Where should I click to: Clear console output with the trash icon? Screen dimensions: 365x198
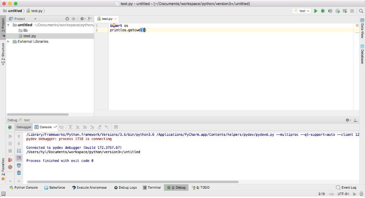click(x=19, y=173)
